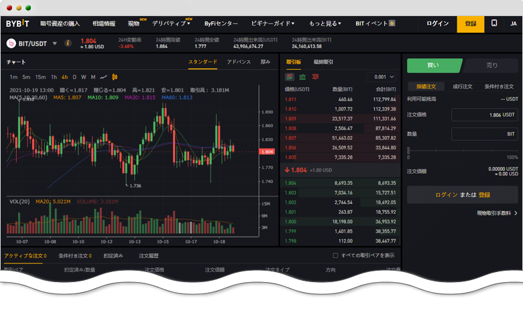Select bid price 1.800 row

[x=340, y=222]
